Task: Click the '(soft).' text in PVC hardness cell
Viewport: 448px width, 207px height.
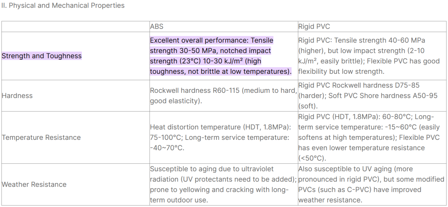Action: (308, 106)
